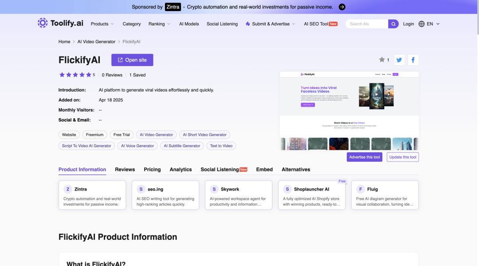Screen dimensions: 479x266
Task: Click the globe language icon
Action: pyautogui.click(x=422, y=24)
